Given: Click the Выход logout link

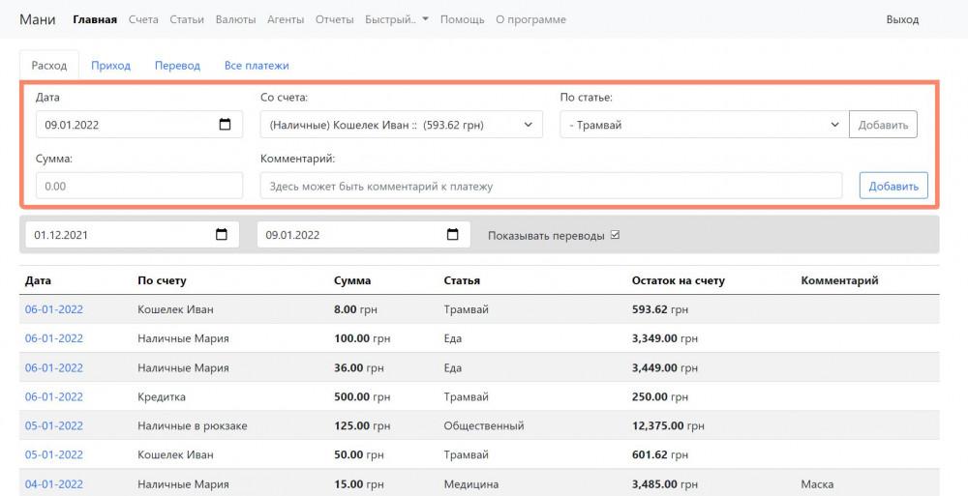Looking at the screenshot, I should [x=902, y=19].
